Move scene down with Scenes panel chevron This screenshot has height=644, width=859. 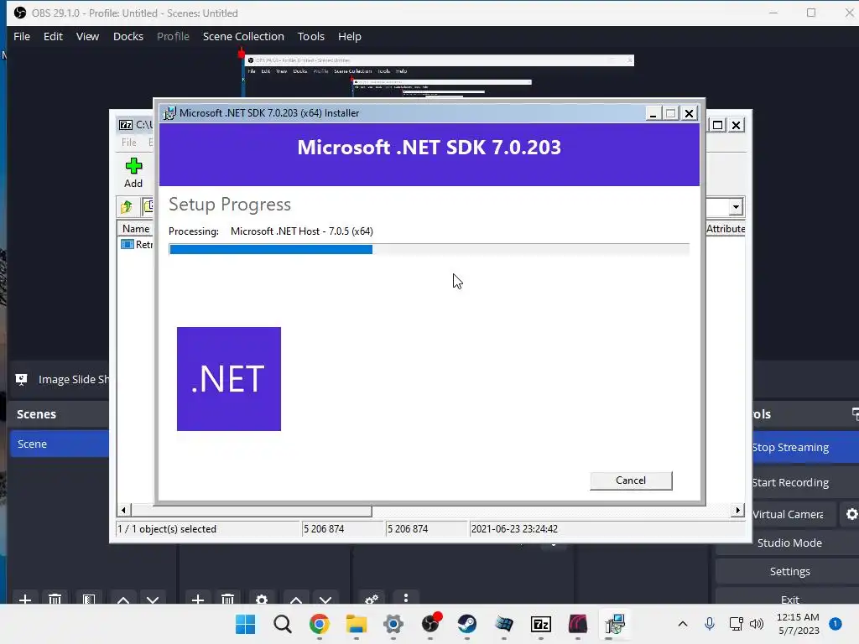(153, 600)
